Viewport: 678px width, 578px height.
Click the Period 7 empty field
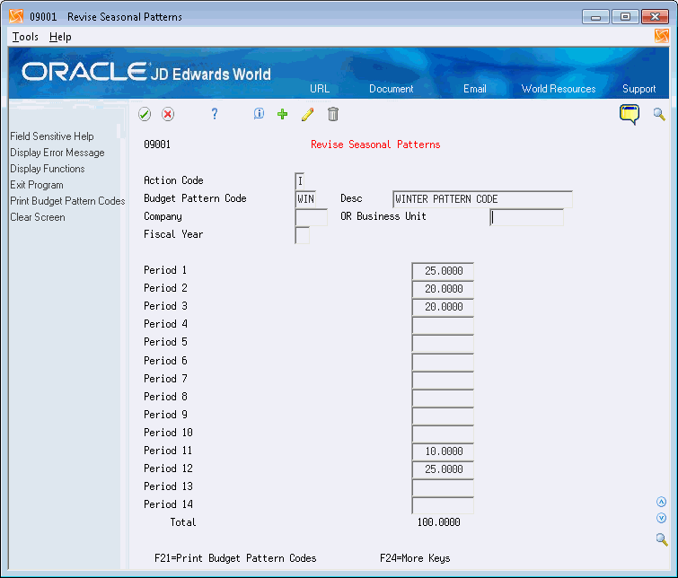(443, 380)
